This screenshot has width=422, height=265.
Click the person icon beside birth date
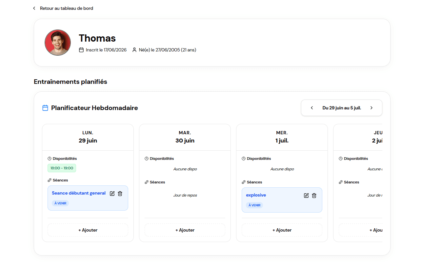tap(134, 50)
